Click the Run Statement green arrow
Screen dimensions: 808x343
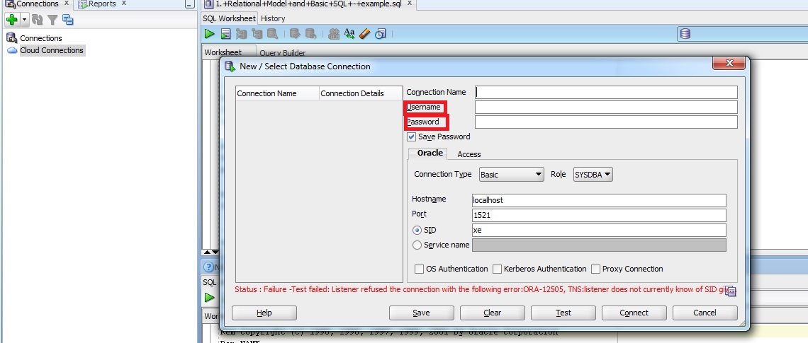[x=209, y=33]
